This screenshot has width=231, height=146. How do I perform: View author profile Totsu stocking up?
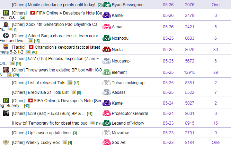pyautogui.click(x=128, y=83)
